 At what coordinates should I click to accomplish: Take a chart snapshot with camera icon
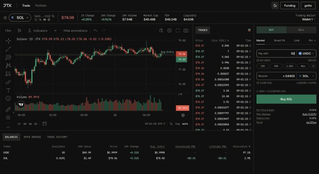(x=186, y=30)
